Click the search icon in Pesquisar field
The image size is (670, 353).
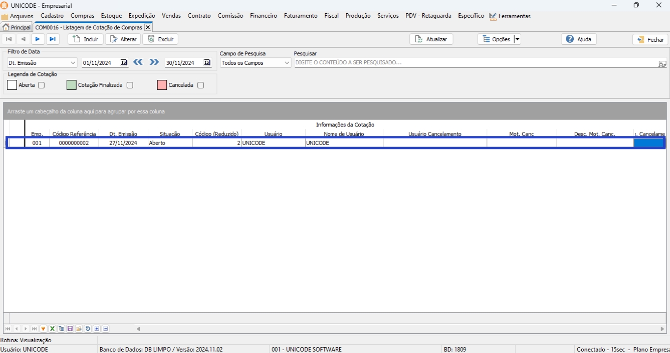click(x=662, y=63)
